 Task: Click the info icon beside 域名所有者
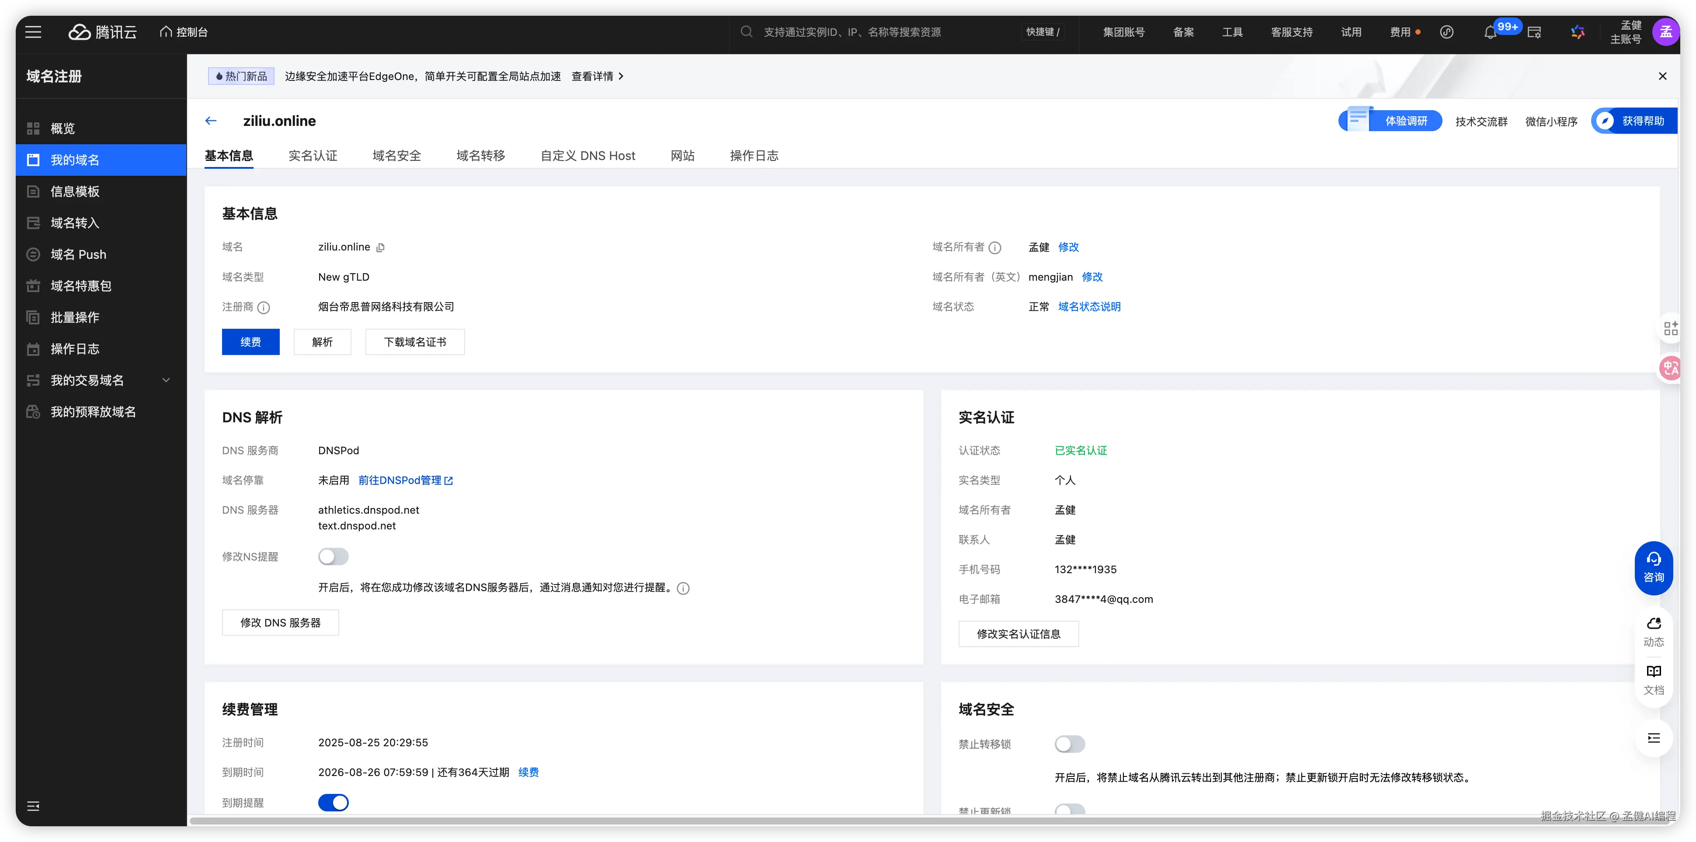click(x=995, y=247)
